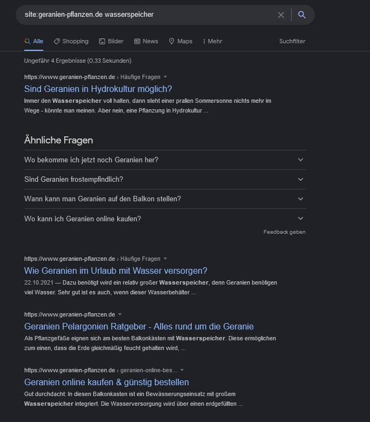Open the Shopping results tab
Screen dimensions: 370x422
tap(71, 41)
